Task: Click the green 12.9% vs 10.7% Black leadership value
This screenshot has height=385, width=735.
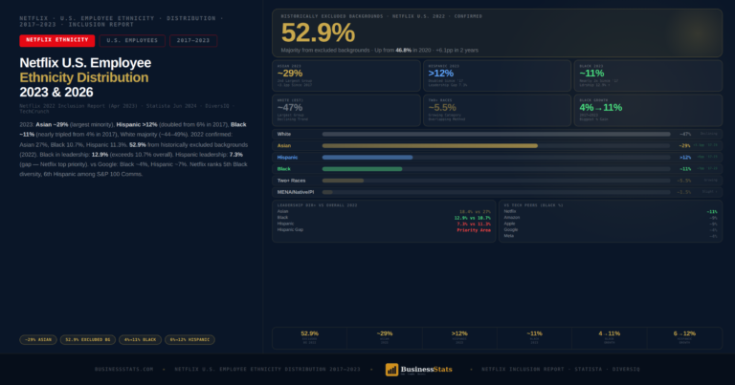Action: tap(472, 218)
